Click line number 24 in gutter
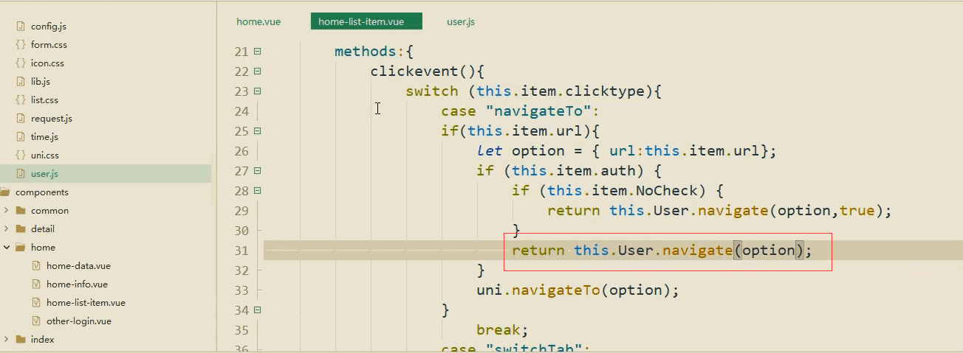Viewport: 963px width, 353px height. point(241,111)
